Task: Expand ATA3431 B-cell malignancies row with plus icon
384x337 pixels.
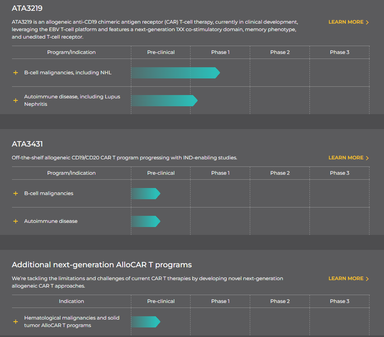Action: [16, 193]
